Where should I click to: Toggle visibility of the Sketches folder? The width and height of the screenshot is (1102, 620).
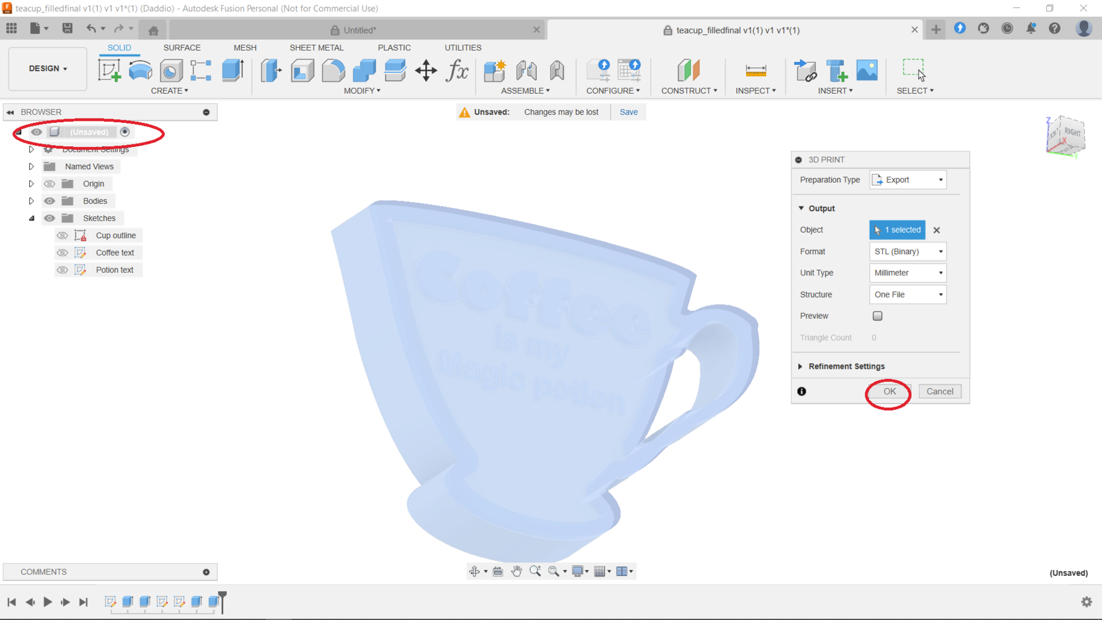pyautogui.click(x=50, y=218)
